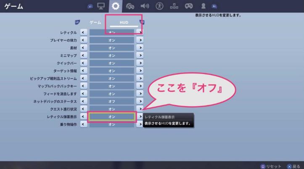The width and height of the screenshot is (304, 169).
Task: Toggle the ピックアップ戦利品ストリーム value field
Action: [x=112, y=78]
